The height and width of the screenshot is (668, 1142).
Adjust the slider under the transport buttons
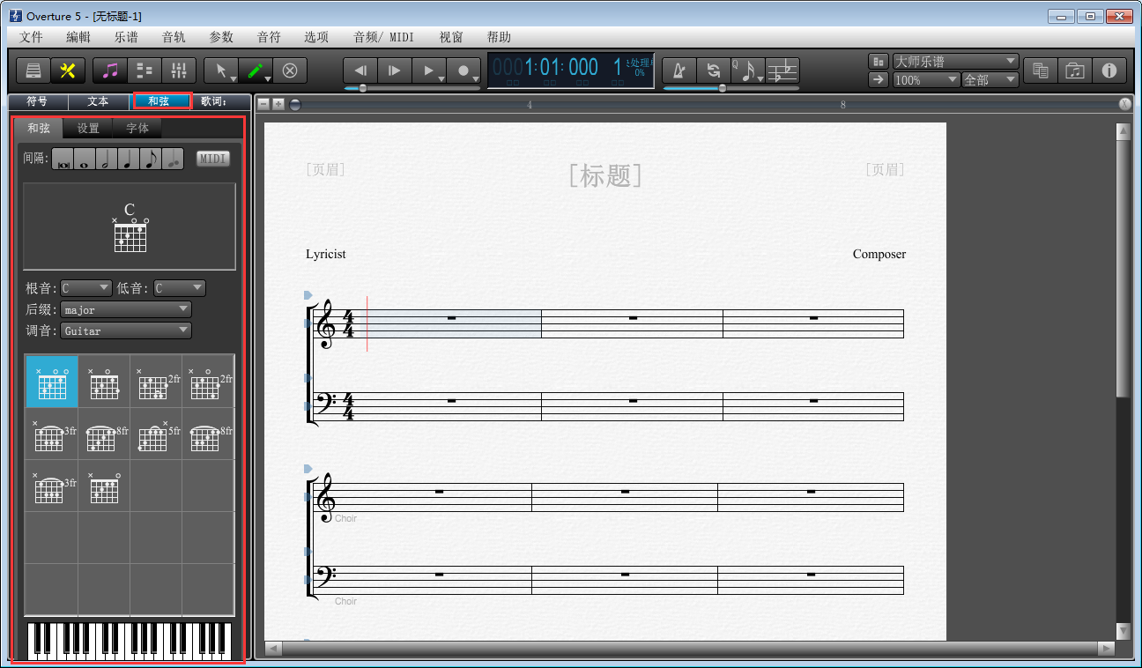coord(412,88)
